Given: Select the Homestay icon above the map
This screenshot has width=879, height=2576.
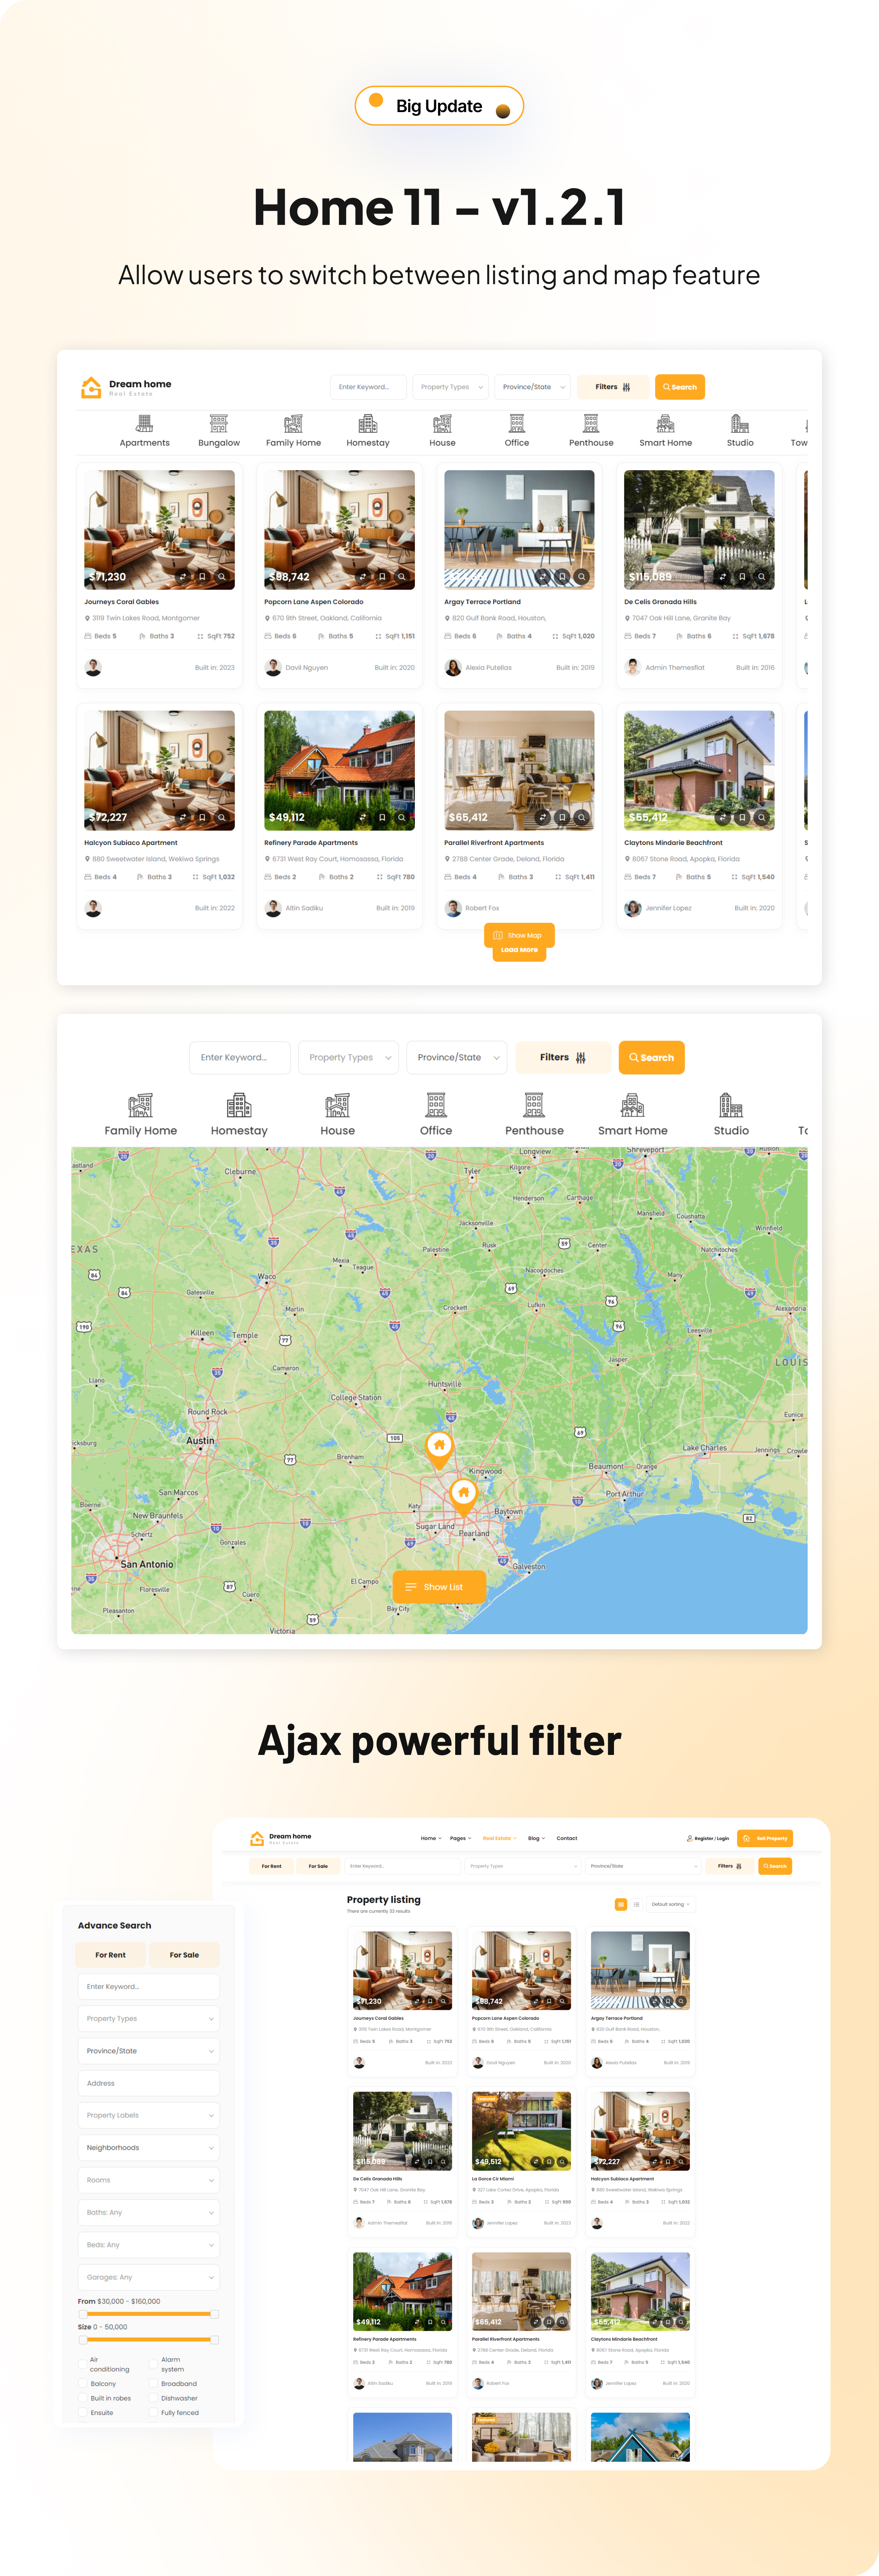Looking at the screenshot, I should coord(239,1105).
